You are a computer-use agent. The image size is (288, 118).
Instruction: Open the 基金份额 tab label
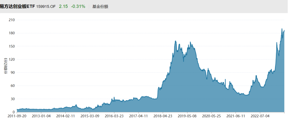tap(100, 7)
